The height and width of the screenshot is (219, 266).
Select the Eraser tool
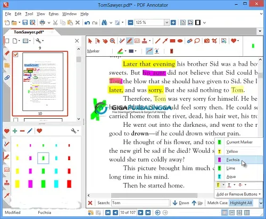189,41
